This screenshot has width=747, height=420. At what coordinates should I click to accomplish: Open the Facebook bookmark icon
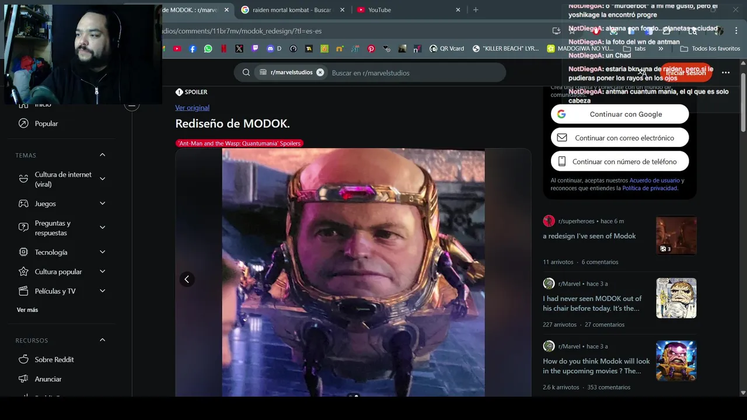pyautogui.click(x=193, y=49)
